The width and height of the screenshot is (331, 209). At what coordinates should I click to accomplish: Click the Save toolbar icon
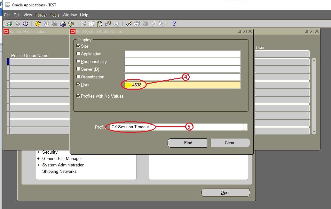(38, 23)
